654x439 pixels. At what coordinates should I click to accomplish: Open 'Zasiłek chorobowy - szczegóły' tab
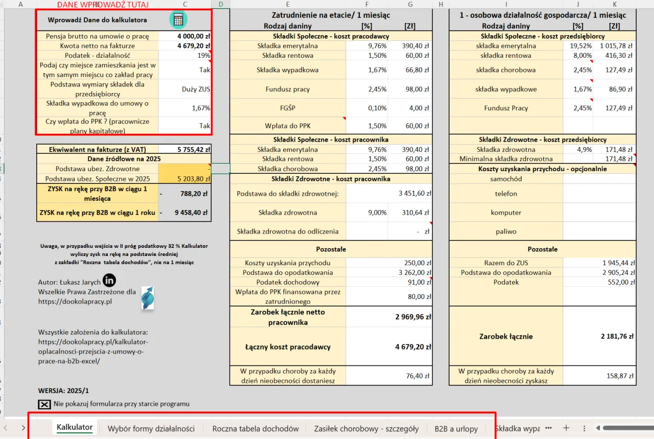click(366, 428)
